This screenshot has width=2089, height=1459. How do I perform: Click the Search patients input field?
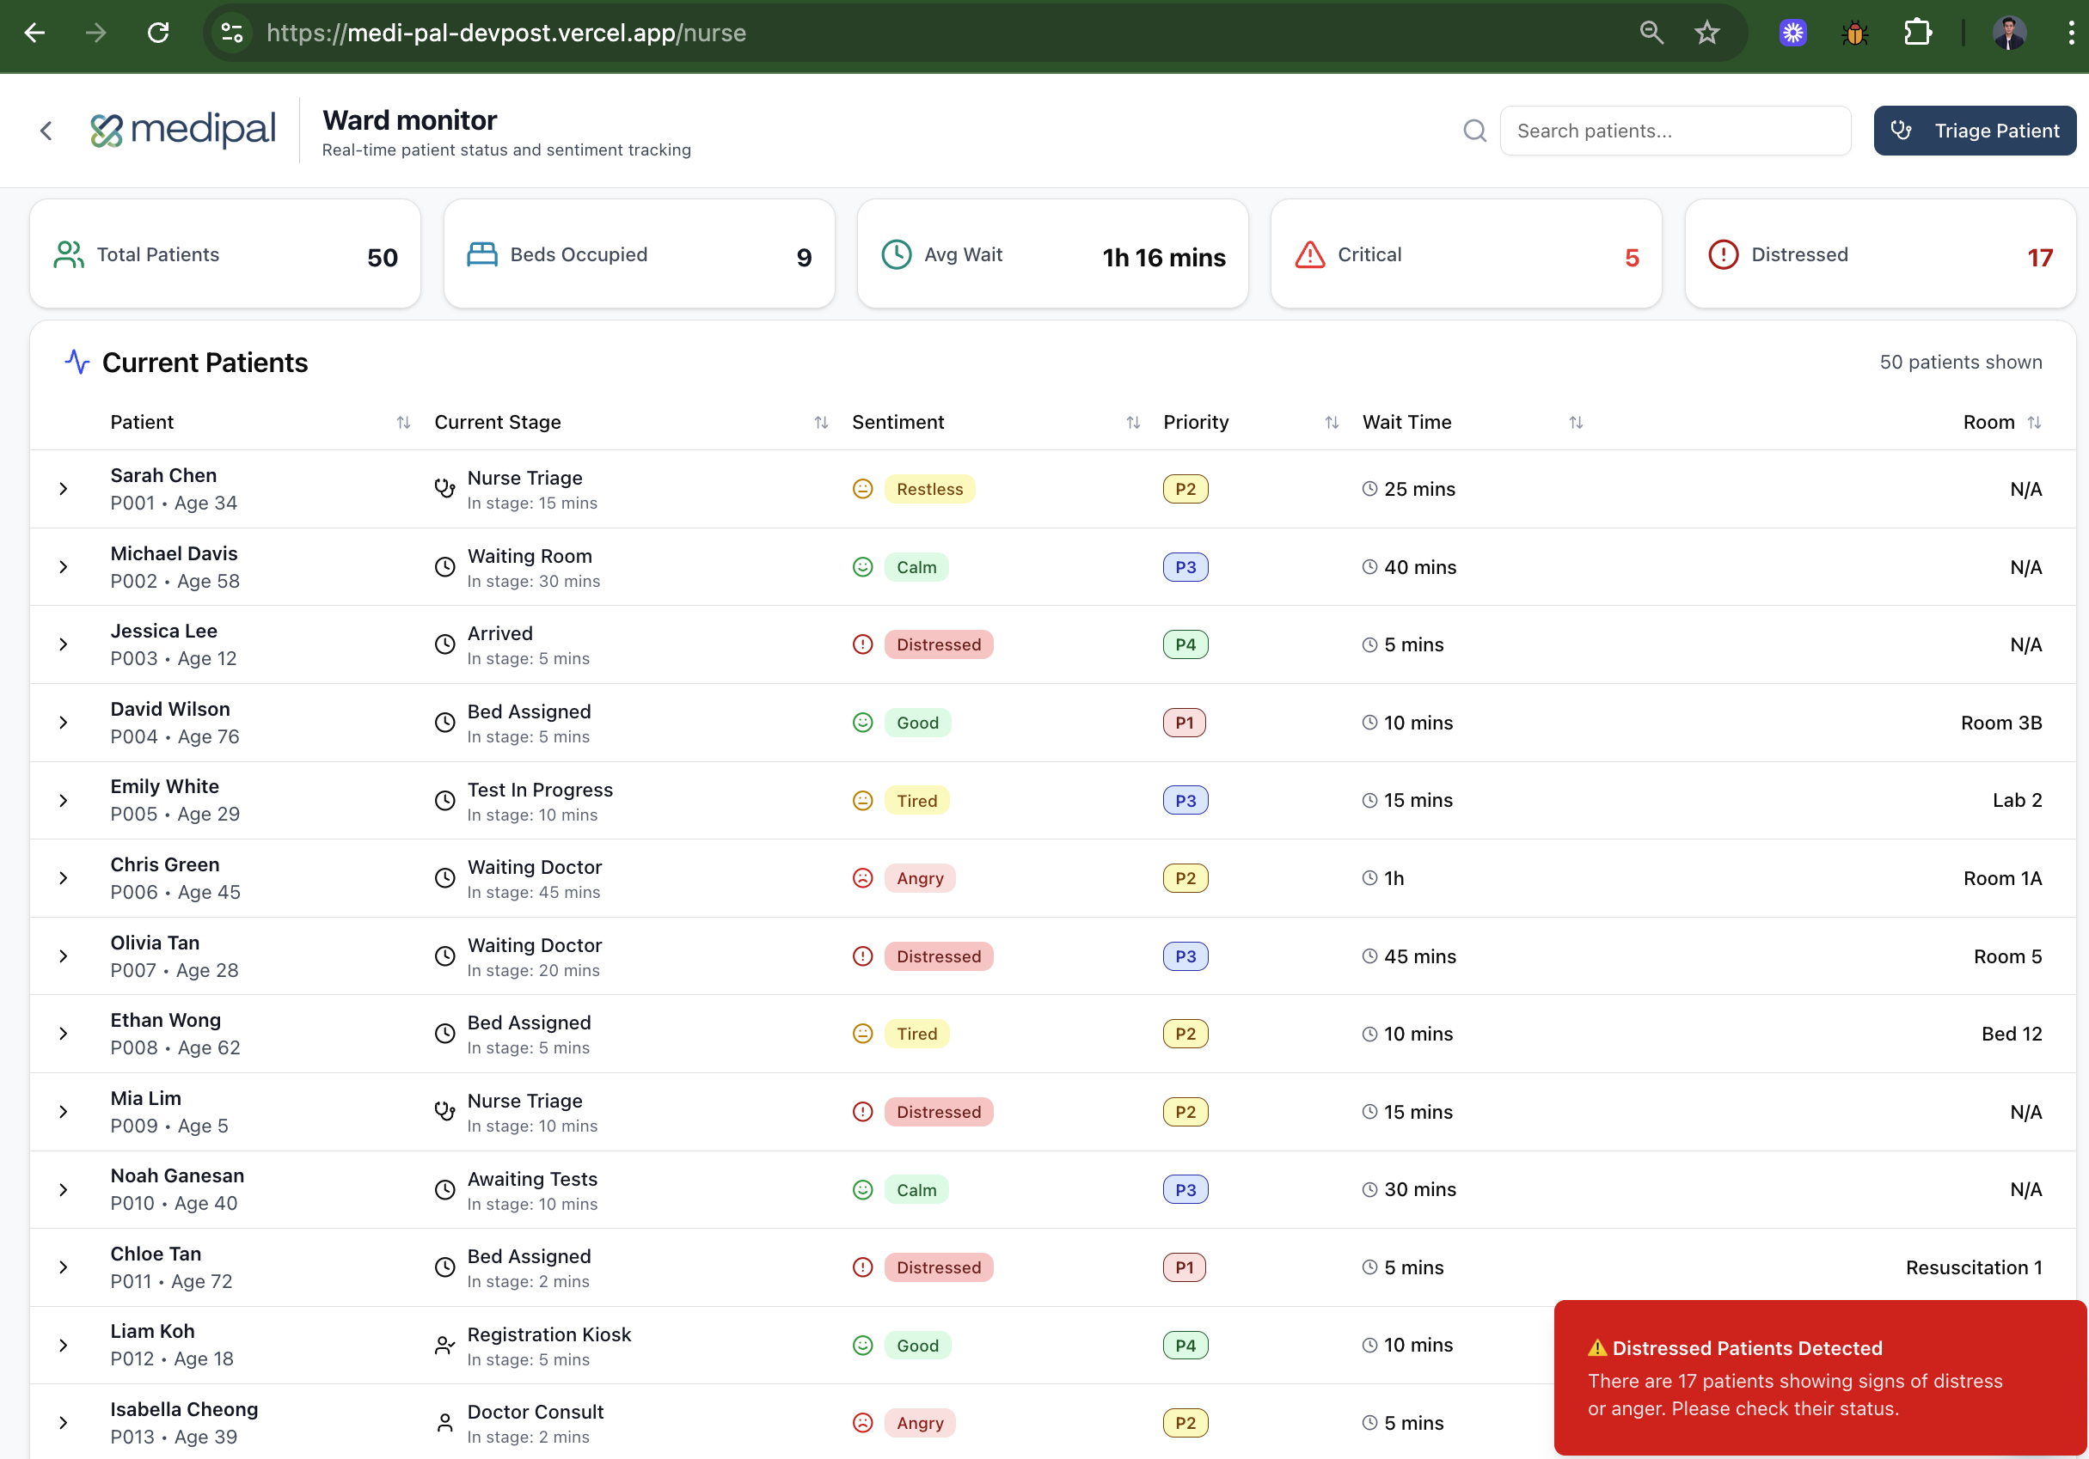[x=1674, y=131]
